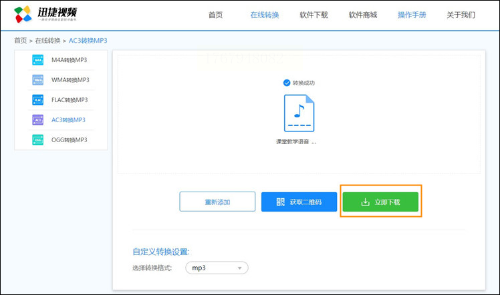Click AC3转换MP3 breadcrumb link
Screen dimensions: 500x295
pyautogui.click(x=88, y=41)
